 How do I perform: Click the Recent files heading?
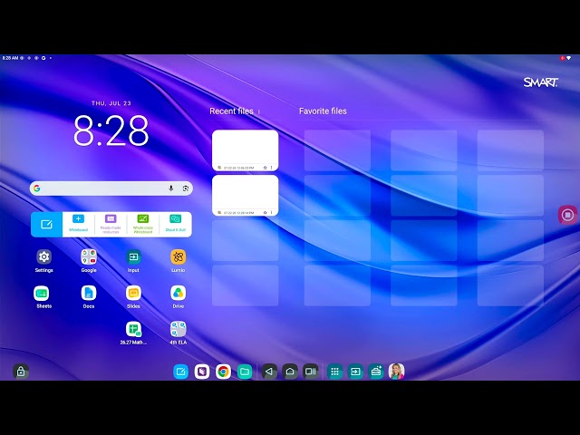tap(231, 111)
